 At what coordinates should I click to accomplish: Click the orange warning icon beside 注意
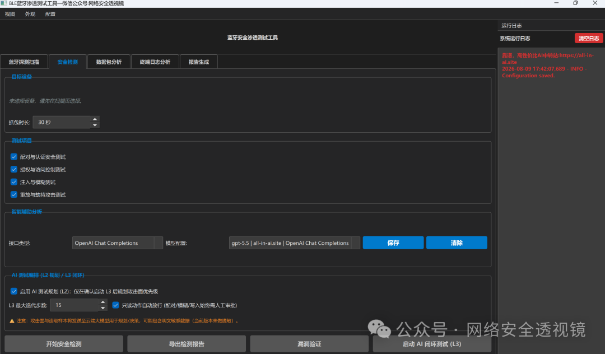pyautogui.click(x=12, y=321)
